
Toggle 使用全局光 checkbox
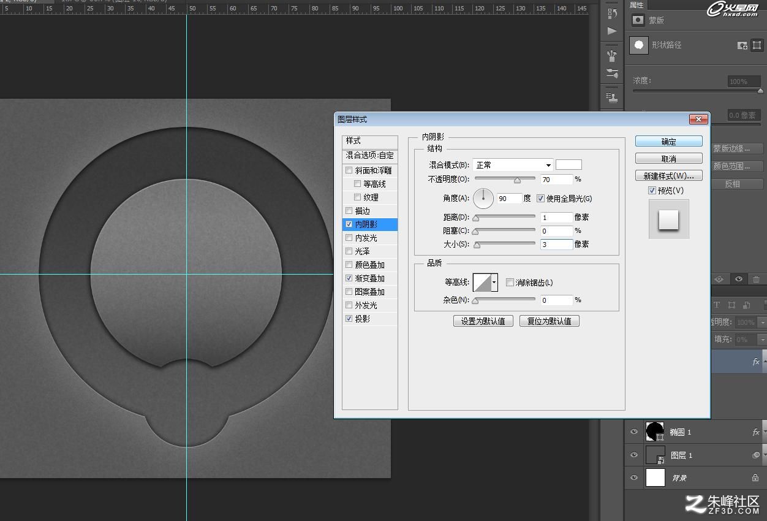coord(540,199)
